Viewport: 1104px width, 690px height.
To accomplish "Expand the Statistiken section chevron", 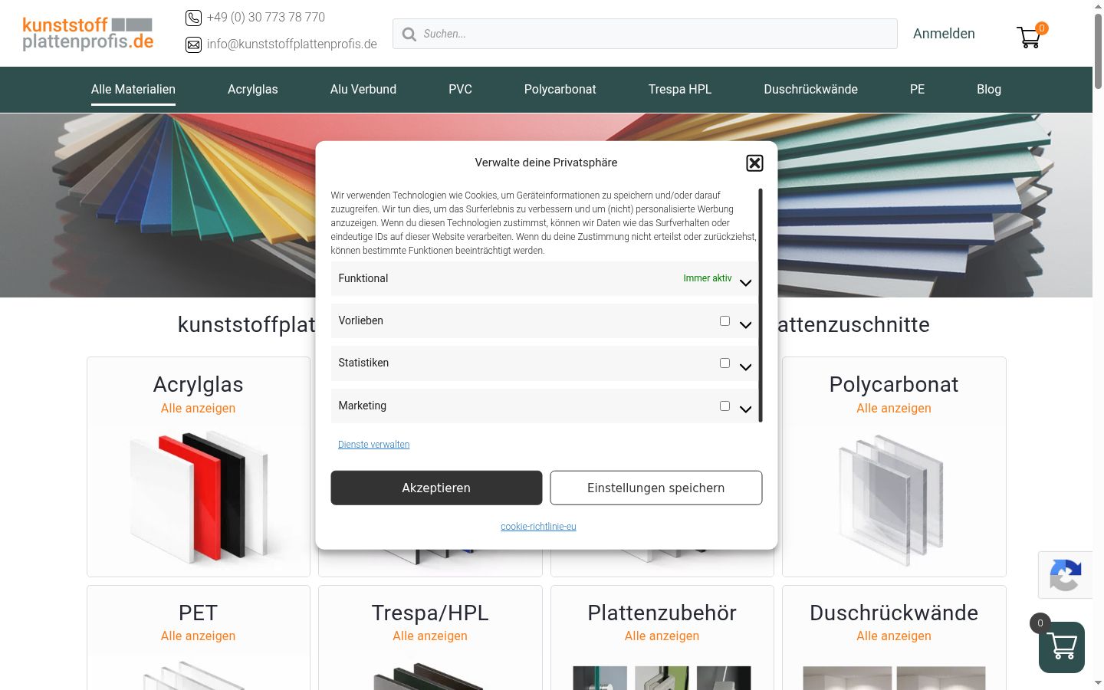I will (x=745, y=367).
